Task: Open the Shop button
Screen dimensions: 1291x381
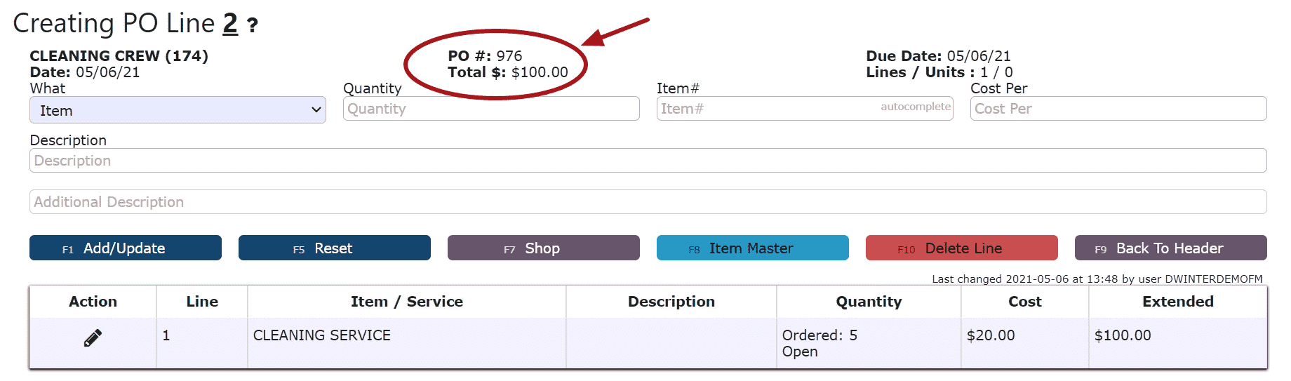Action: coord(544,248)
